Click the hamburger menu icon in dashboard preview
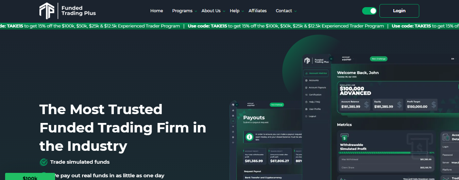 pyautogui.click(x=331, y=59)
